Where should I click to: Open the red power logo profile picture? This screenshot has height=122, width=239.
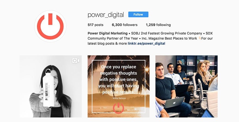[x=50, y=26]
